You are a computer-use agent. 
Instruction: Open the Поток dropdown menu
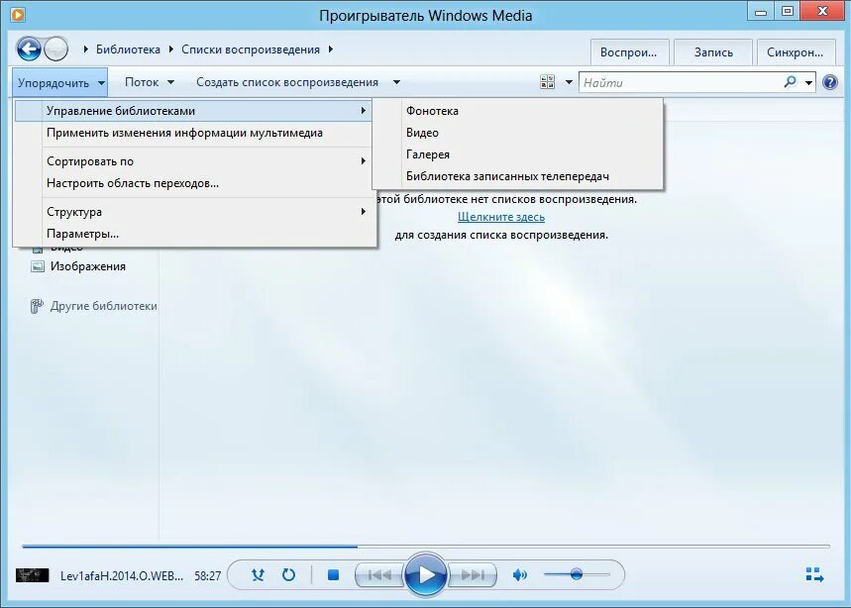tap(146, 82)
